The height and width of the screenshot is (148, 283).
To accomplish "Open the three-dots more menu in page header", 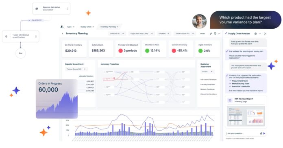I will [219, 34].
